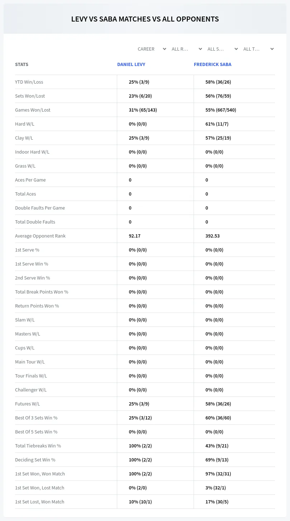This screenshot has width=290, height=521.
Task: Open Daniel Levy player link
Action: point(131,65)
